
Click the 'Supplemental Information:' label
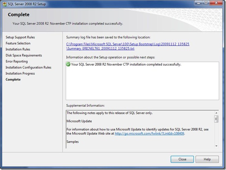pos(85,105)
